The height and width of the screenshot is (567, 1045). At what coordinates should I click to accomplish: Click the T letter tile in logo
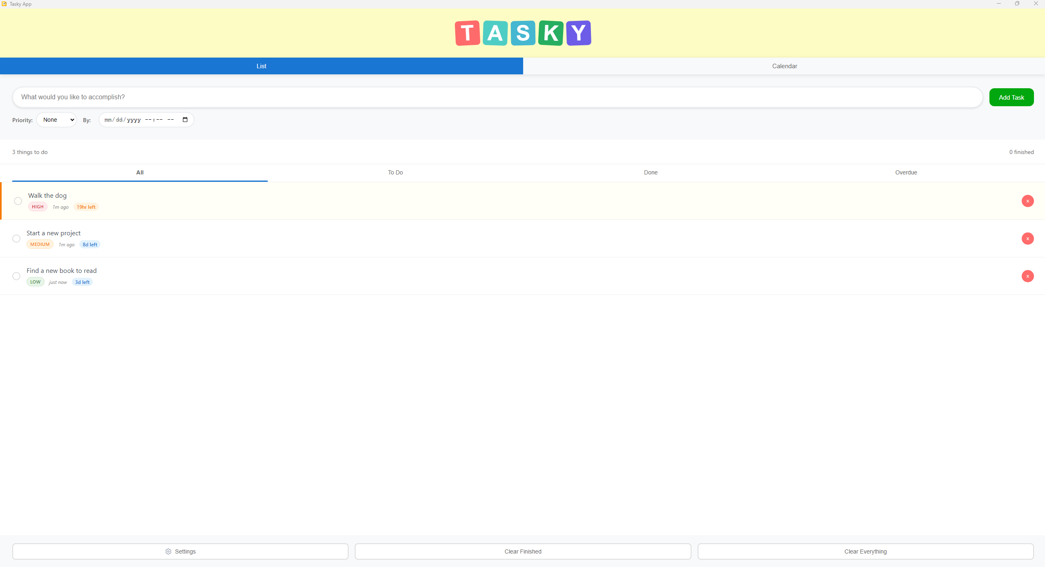(x=467, y=33)
